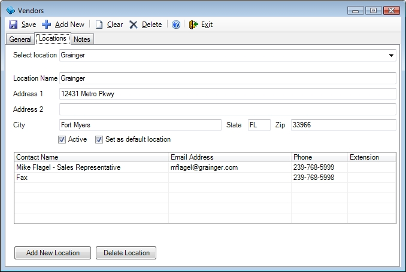The height and width of the screenshot is (272, 406).
Task: Click the Exit door icon
Action: tap(193, 25)
